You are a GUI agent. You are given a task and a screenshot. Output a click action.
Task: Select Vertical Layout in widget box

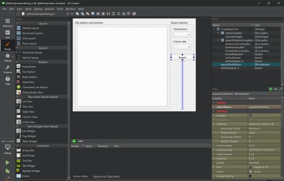pos(30,28)
